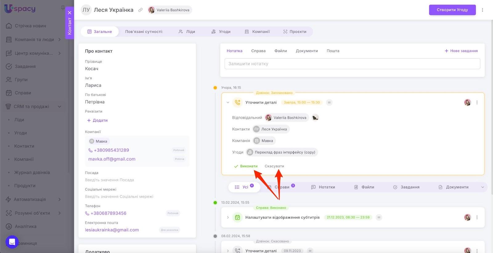
Task: Call contact phone +380687893456
Action: (106, 213)
